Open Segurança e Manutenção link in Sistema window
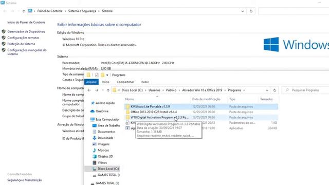The height and width of the screenshot is (185, 329). [x=25, y=180]
